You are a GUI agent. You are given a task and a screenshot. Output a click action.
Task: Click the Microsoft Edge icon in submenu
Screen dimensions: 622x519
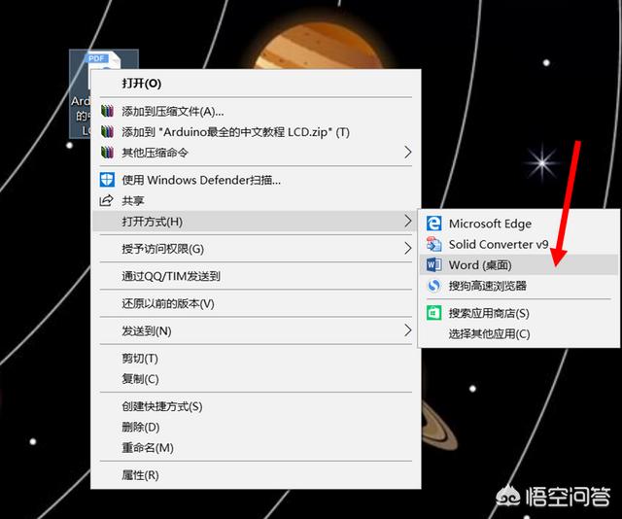click(x=433, y=224)
